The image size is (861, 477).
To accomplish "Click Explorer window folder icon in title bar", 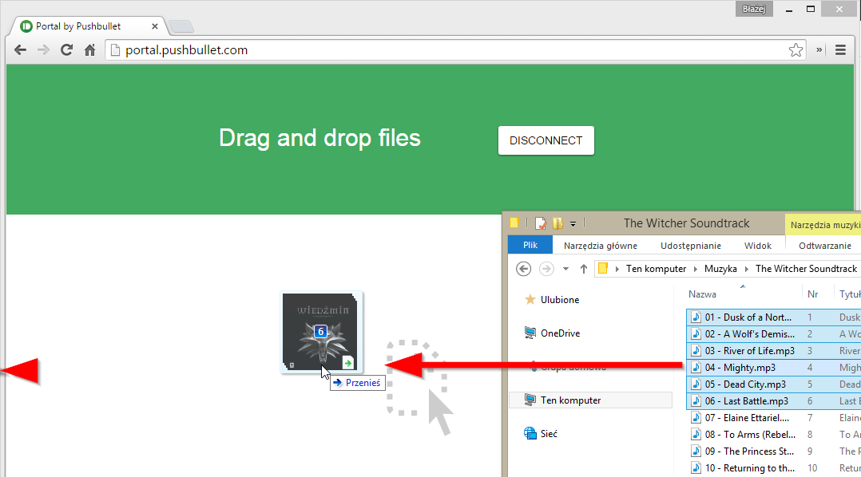I will click(514, 223).
